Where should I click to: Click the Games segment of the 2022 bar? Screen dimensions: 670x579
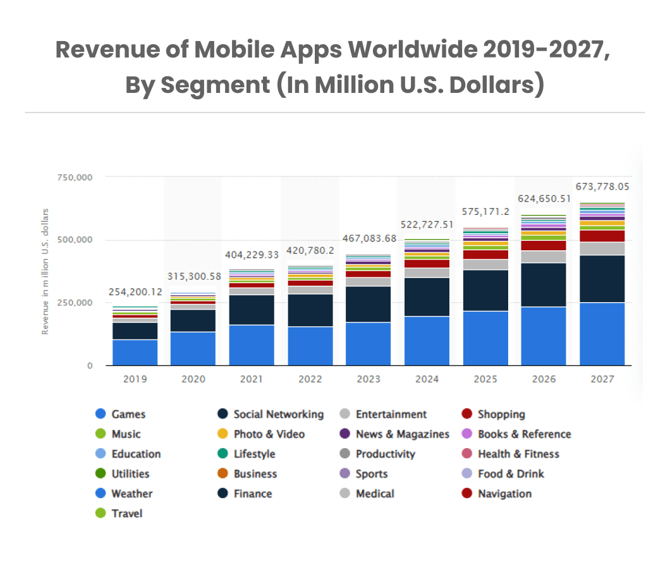[310, 346]
